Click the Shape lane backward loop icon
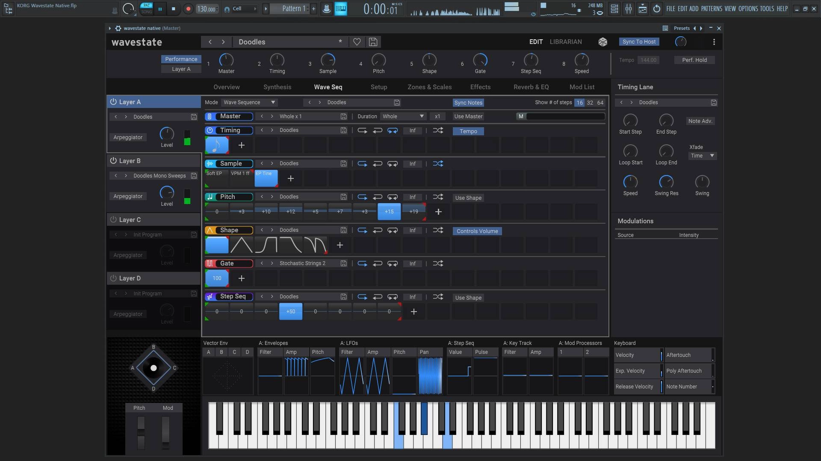Screen dimensions: 821x461 [377, 230]
